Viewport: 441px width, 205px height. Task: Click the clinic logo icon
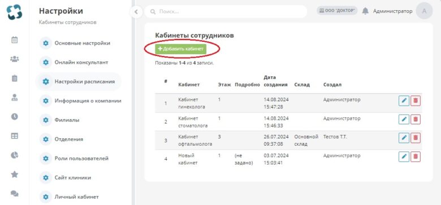point(14,12)
